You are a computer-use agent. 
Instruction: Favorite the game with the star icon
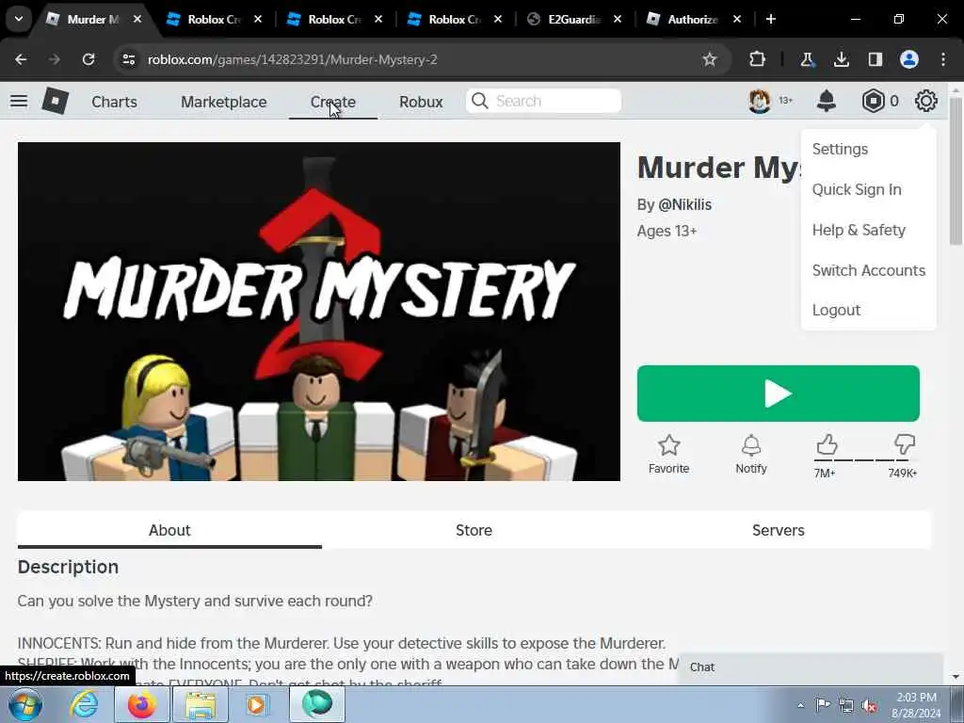tap(669, 445)
